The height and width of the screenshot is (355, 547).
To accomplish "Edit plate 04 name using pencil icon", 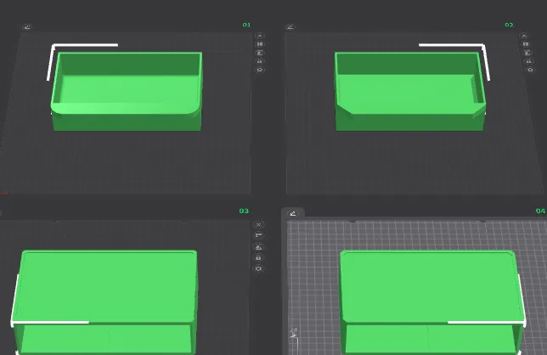I will (x=293, y=213).
